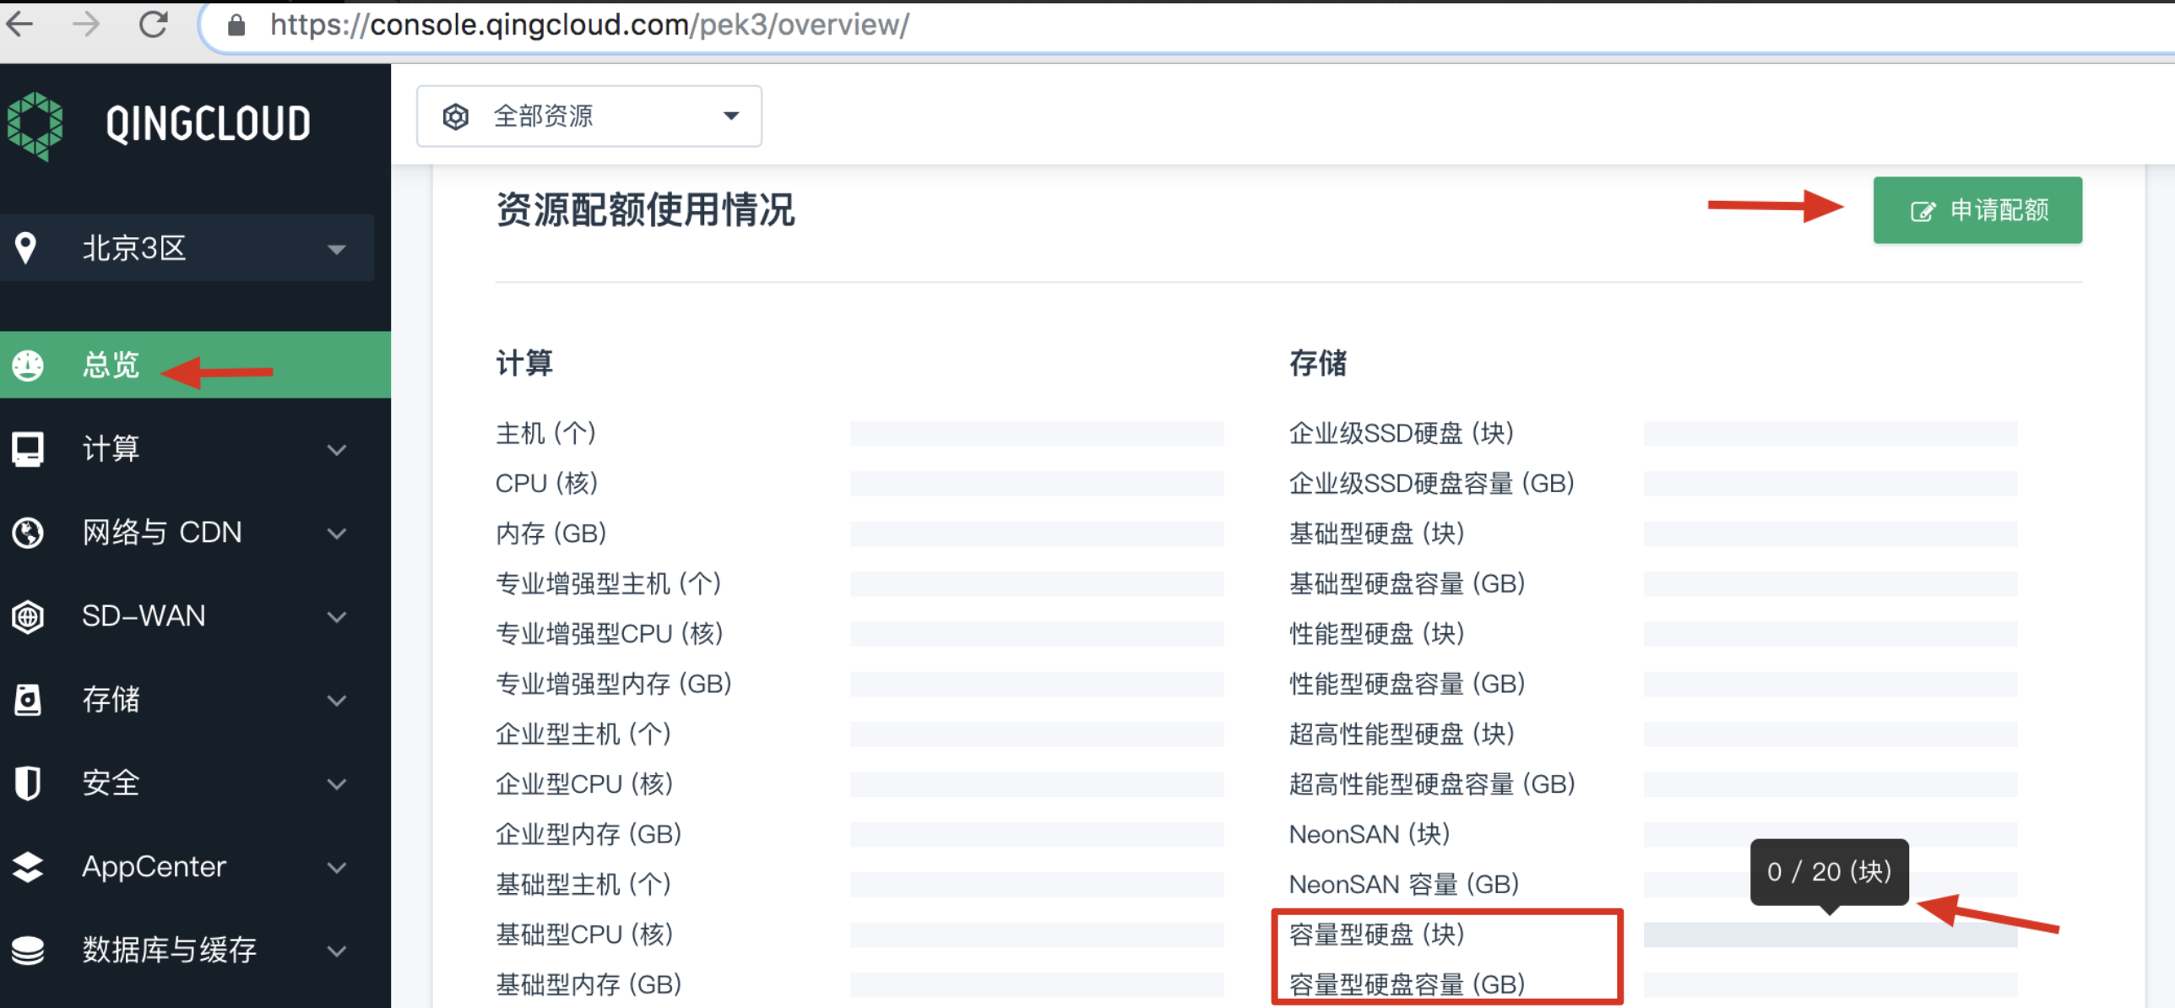The height and width of the screenshot is (1008, 2175).
Task: Click the 数据库与缓存 menu item label
Action: 170,951
